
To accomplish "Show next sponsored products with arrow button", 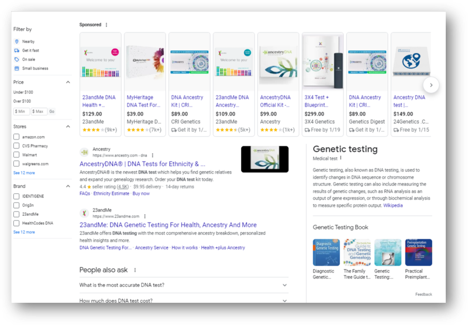I will pos(431,85).
